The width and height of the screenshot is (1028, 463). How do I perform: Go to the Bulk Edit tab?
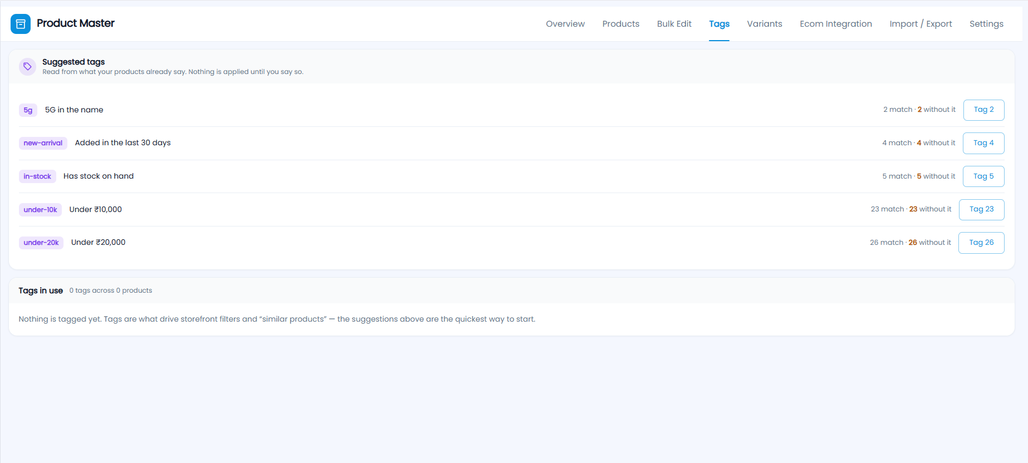pyautogui.click(x=674, y=24)
